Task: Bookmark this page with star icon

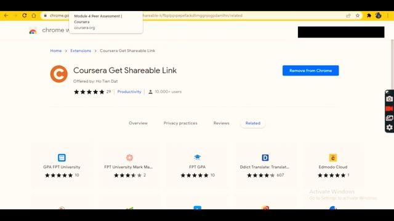Action: coord(358,15)
